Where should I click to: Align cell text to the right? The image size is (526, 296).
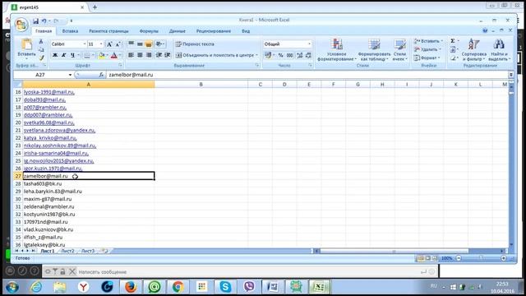pos(149,55)
